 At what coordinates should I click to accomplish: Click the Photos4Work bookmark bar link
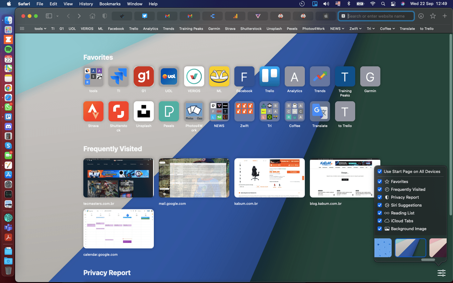coord(313,29)
